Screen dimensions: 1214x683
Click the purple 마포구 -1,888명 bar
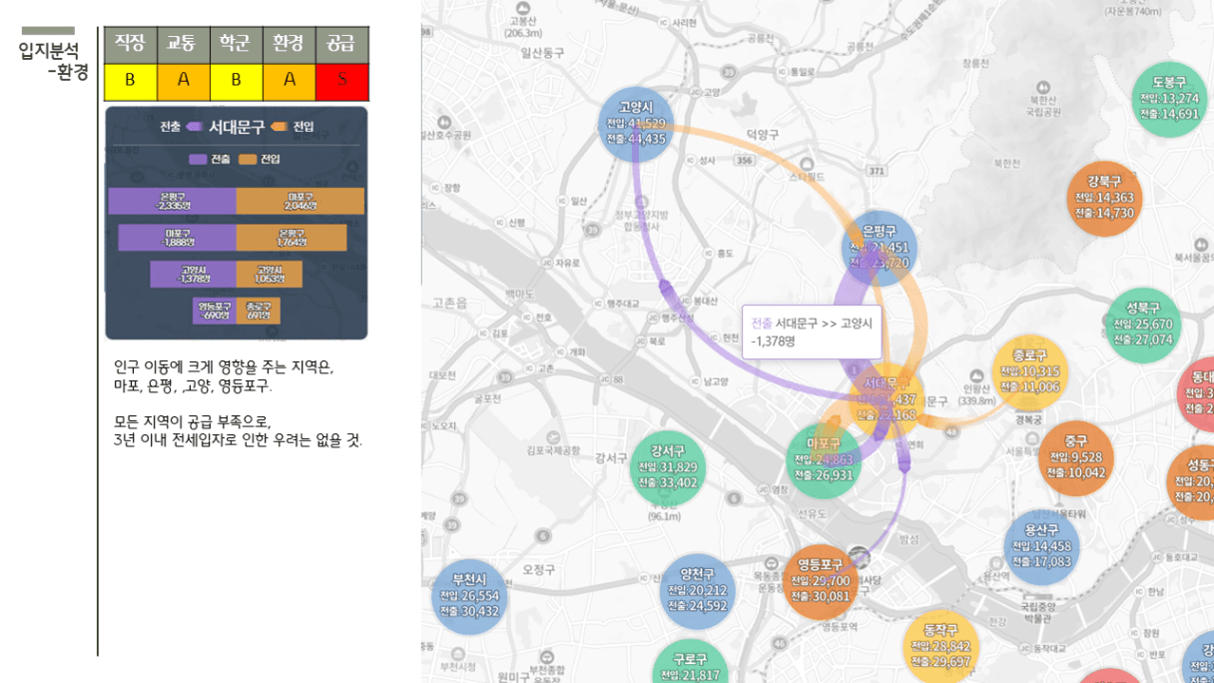[178, 238]
